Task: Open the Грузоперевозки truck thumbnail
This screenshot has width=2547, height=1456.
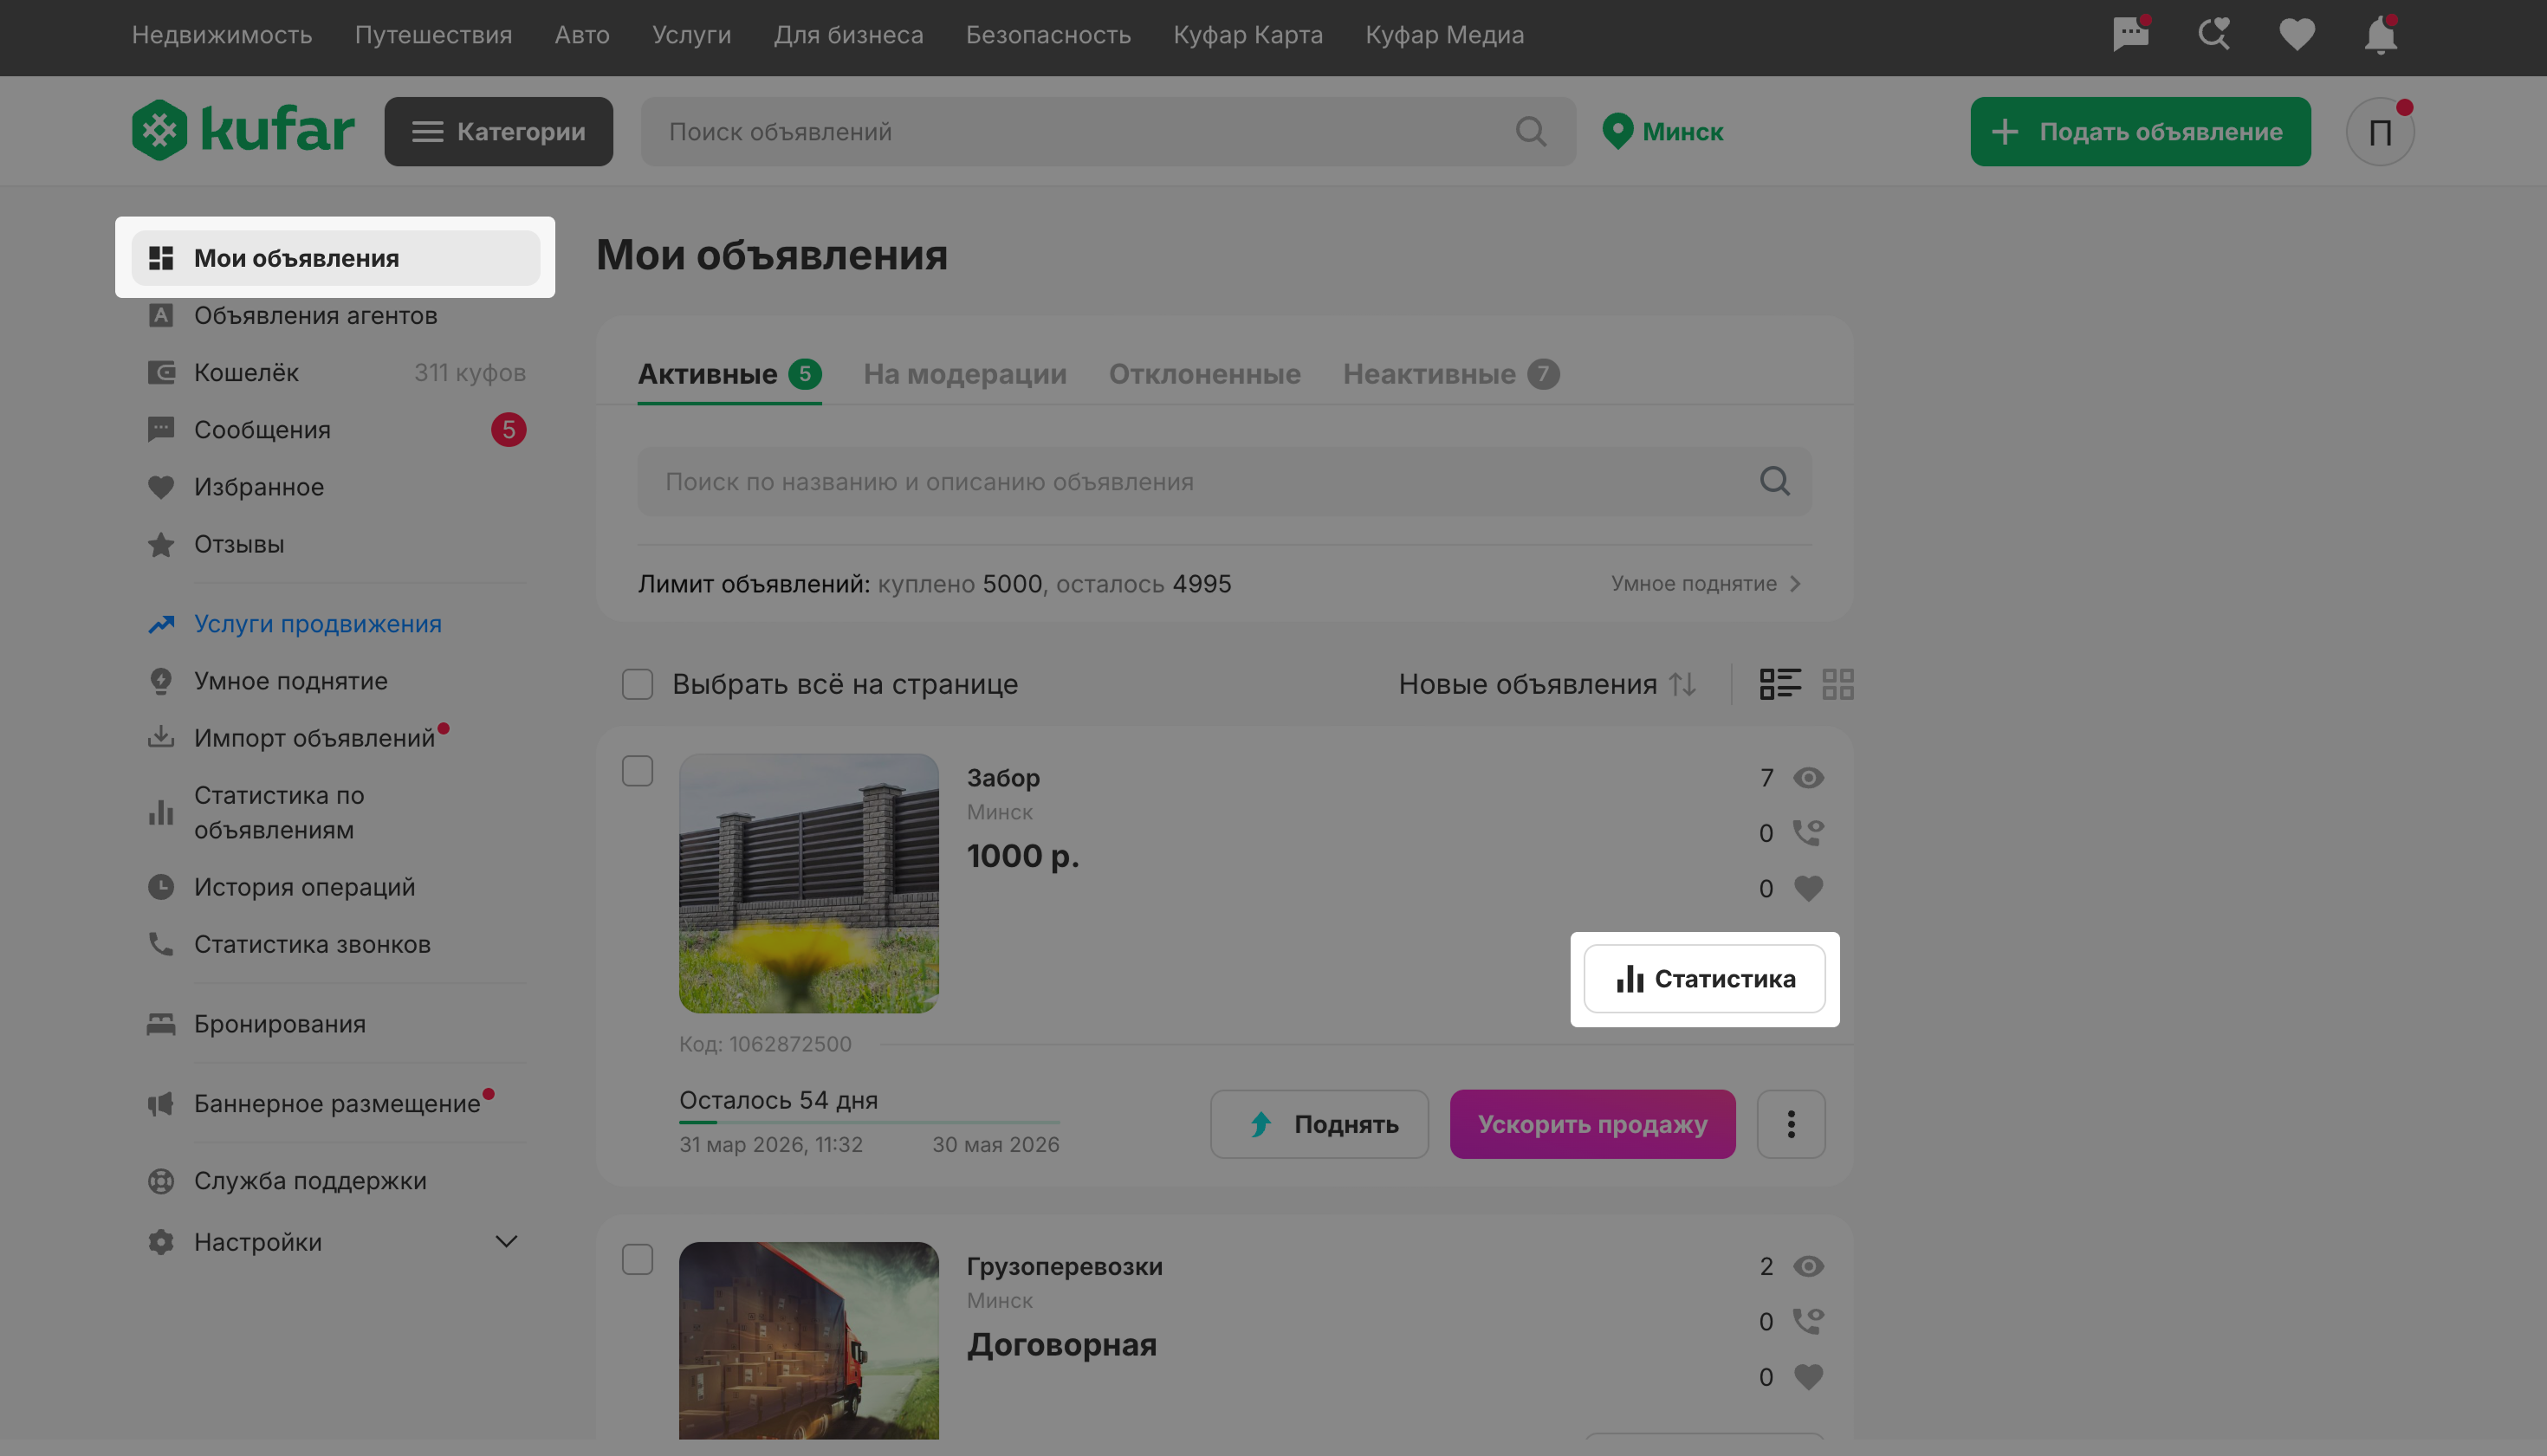Action: tap(808, 1340)
